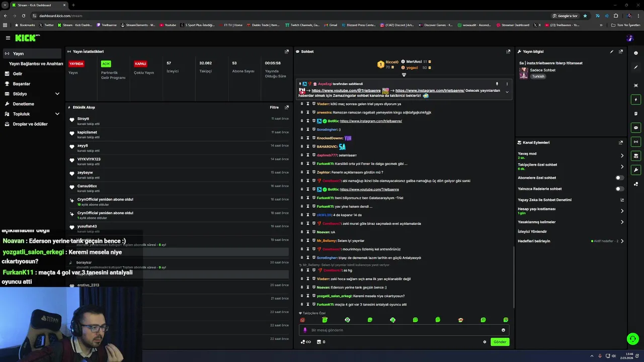Viewport: 644px width, 362px height.
Task: Open Takipçilere özel sohbet settings arrow
Action: 622,166
